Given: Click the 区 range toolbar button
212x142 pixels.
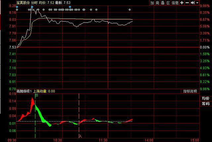Looking at the screenshot, I should (x=168, y=3).
